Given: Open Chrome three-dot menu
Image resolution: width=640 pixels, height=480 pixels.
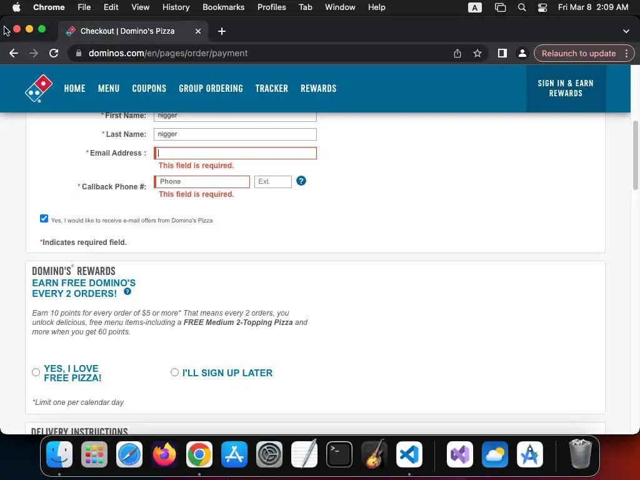Looking at the screenshot, I should tap(626, 54).
